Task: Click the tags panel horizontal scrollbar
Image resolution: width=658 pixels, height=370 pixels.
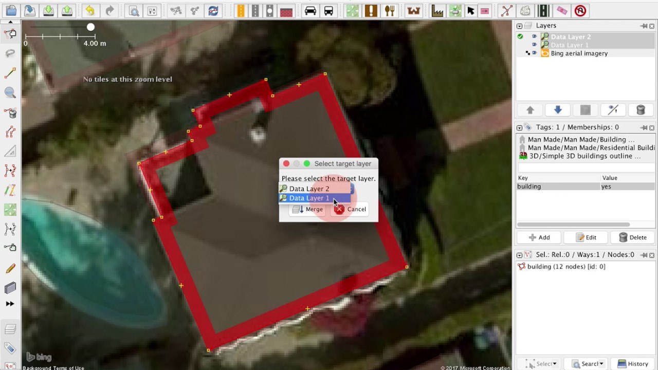Action: pos(573,225)
